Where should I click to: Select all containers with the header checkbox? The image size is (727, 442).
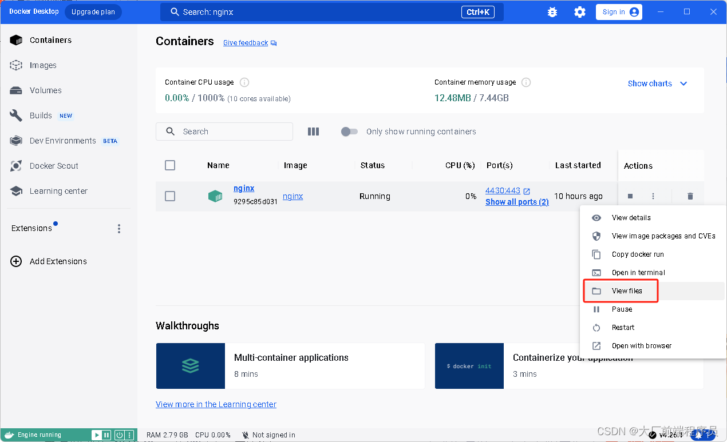click(x=170, y=165)
